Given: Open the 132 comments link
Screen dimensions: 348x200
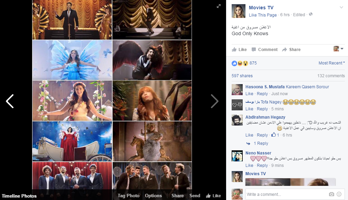Looking at the screenshot, I should tap(331, 76).
